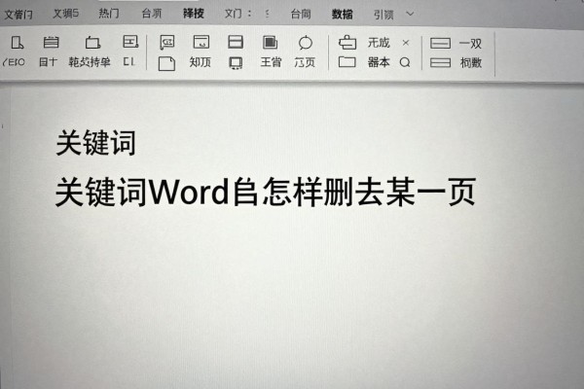Click the briefcase icon beside 无成
This screenshot has height=389, width=584.
pyautogui.click(x=347, y=42)
